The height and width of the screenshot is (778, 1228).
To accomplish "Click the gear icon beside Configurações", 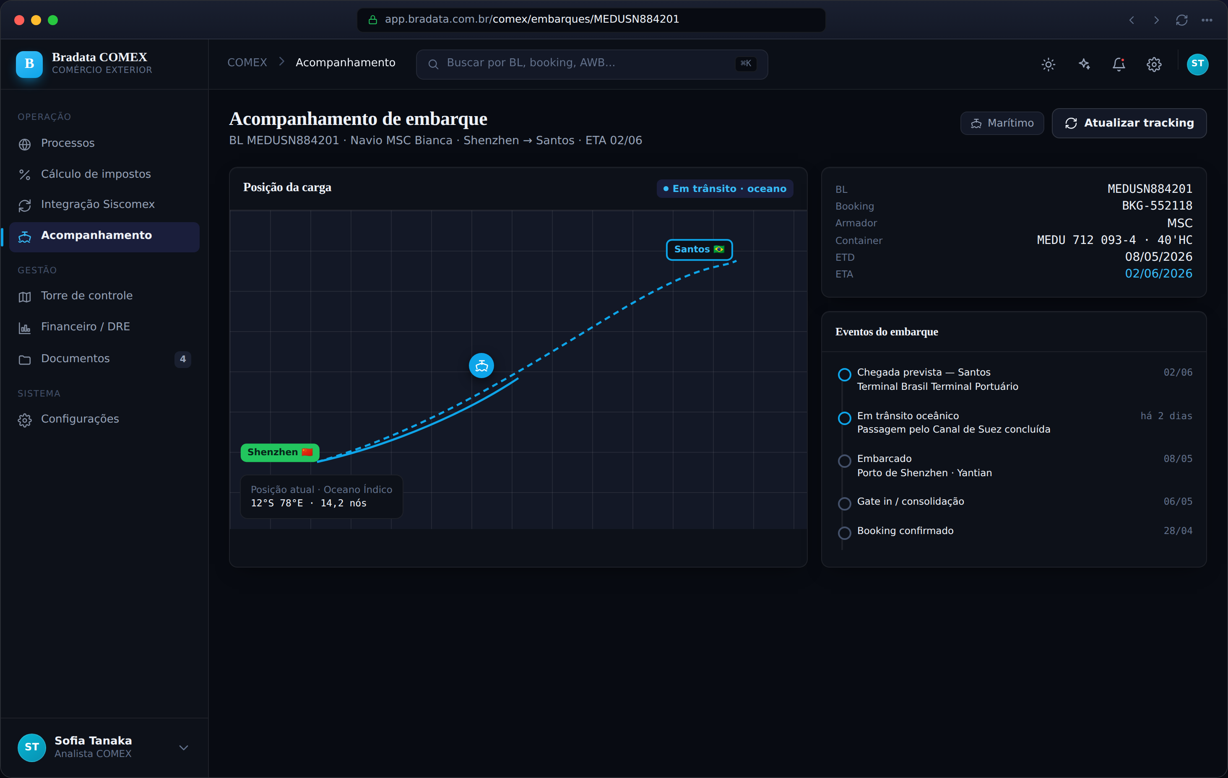I will tap(24, 420).
